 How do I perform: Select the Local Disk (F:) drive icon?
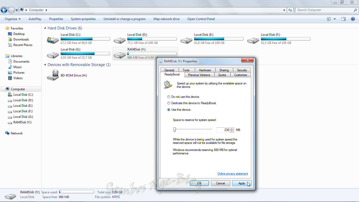tap(253, 40)
